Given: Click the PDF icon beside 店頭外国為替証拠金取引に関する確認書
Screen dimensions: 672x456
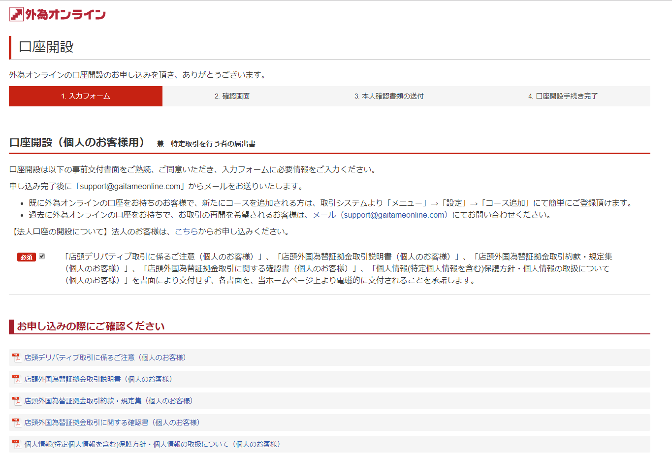Looking at the screenshot, I should tap(16, 423).
